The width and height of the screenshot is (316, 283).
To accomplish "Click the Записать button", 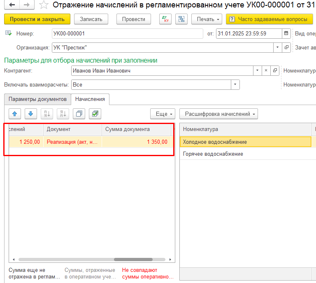I will click(x=91, y=19).
